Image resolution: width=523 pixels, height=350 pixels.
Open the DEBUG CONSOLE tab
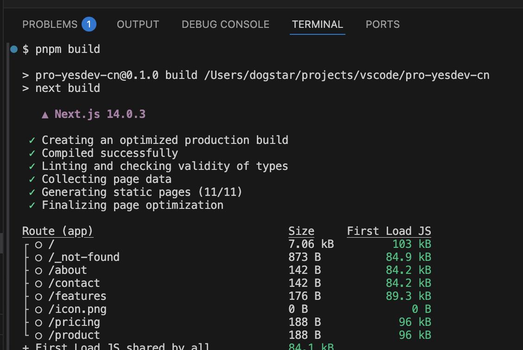(225, 25)
